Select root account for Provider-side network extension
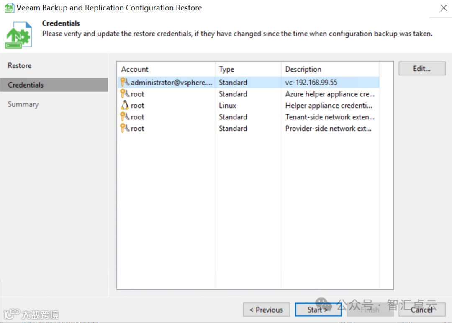Viewport: 452px width, 323px height. [x=248, y=129]
